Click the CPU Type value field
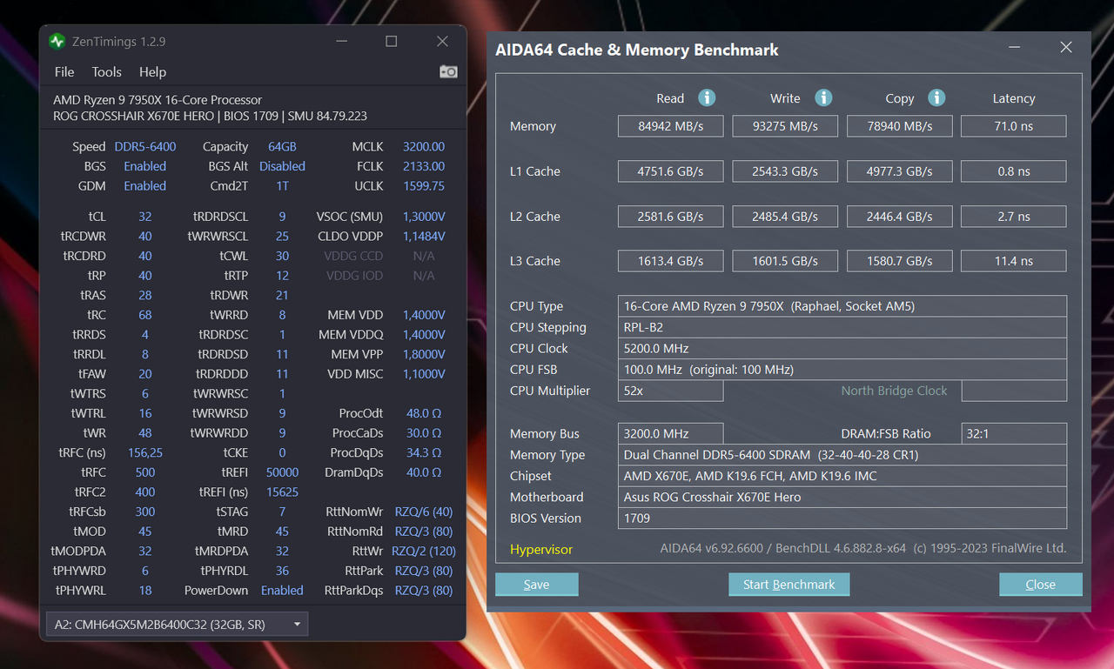The height and width of the screenshot is (669, 1114). 841,306
